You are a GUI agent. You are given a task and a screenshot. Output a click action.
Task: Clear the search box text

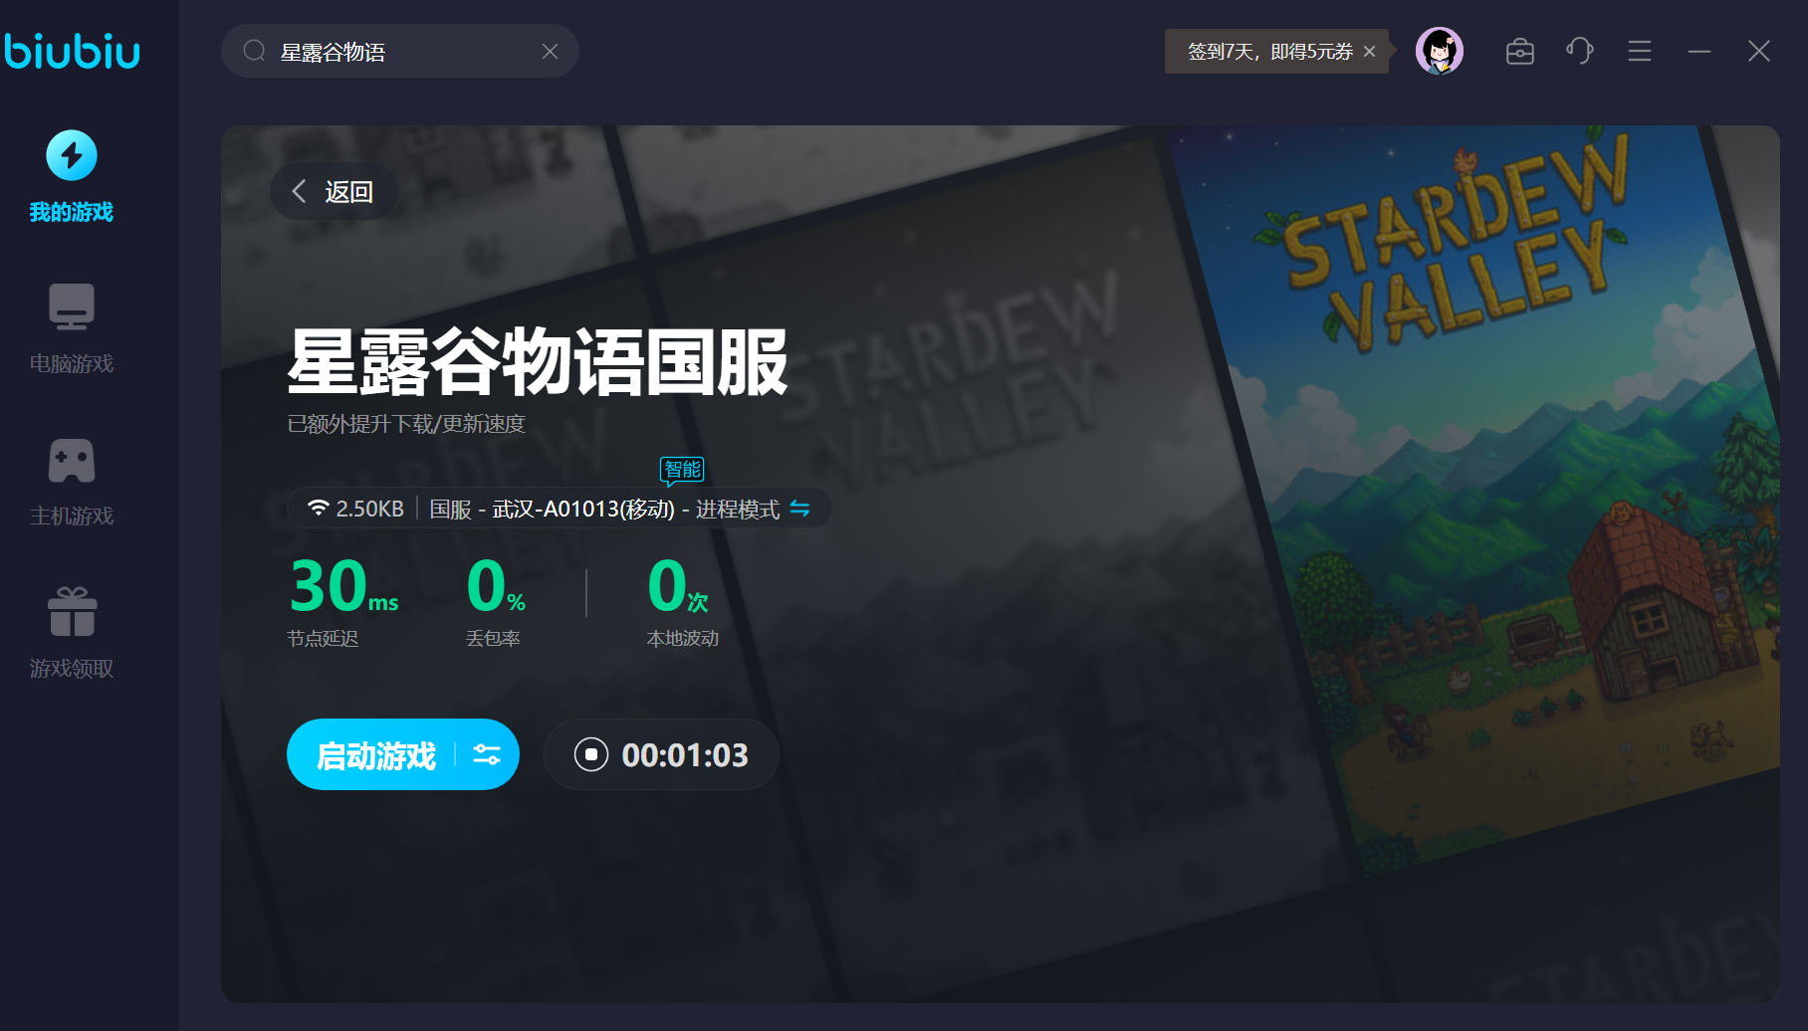click(550, 52)
